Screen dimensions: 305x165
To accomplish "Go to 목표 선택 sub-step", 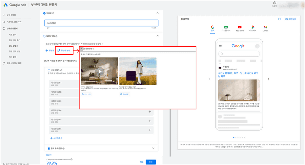I will pos(13,35).
